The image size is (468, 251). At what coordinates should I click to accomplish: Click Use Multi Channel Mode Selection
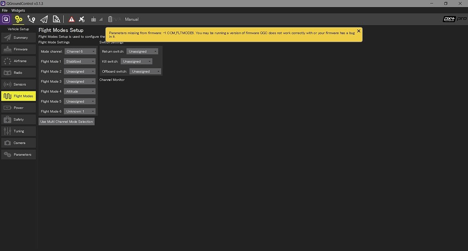click(67, 122)
